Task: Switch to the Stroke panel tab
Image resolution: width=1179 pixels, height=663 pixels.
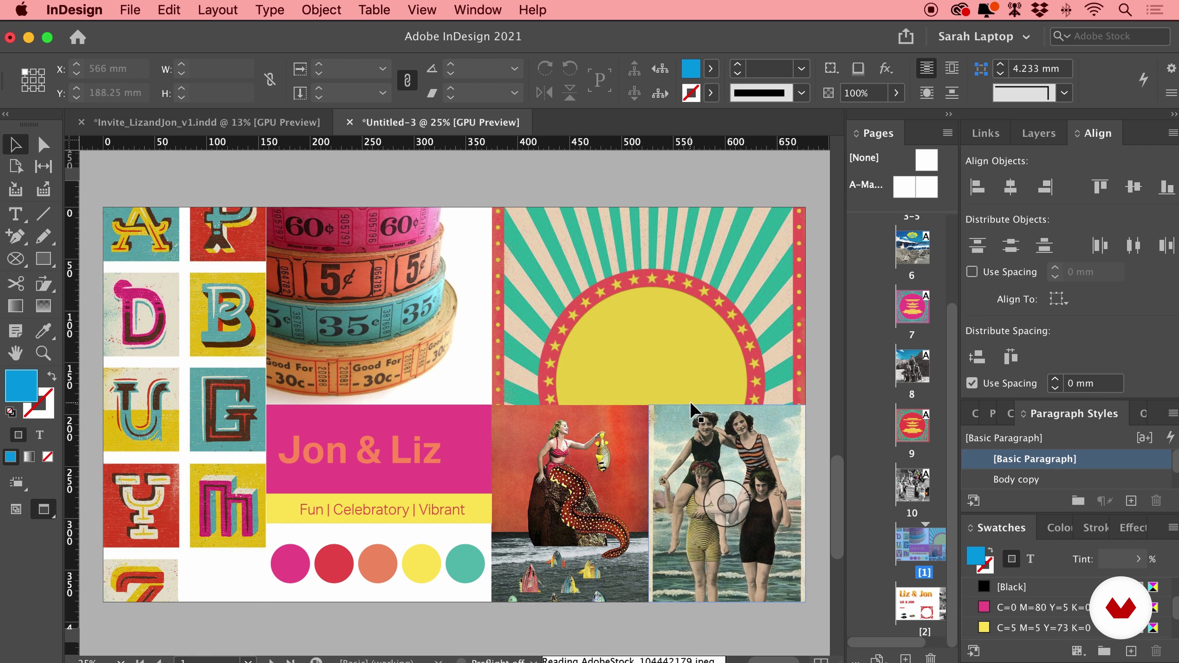Action: (x=1095, y=528)
